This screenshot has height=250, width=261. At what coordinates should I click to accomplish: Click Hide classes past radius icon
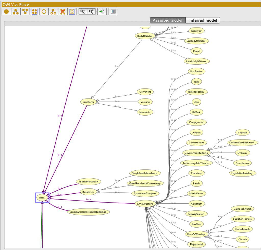pyautogui.click(x=63, y=12)
